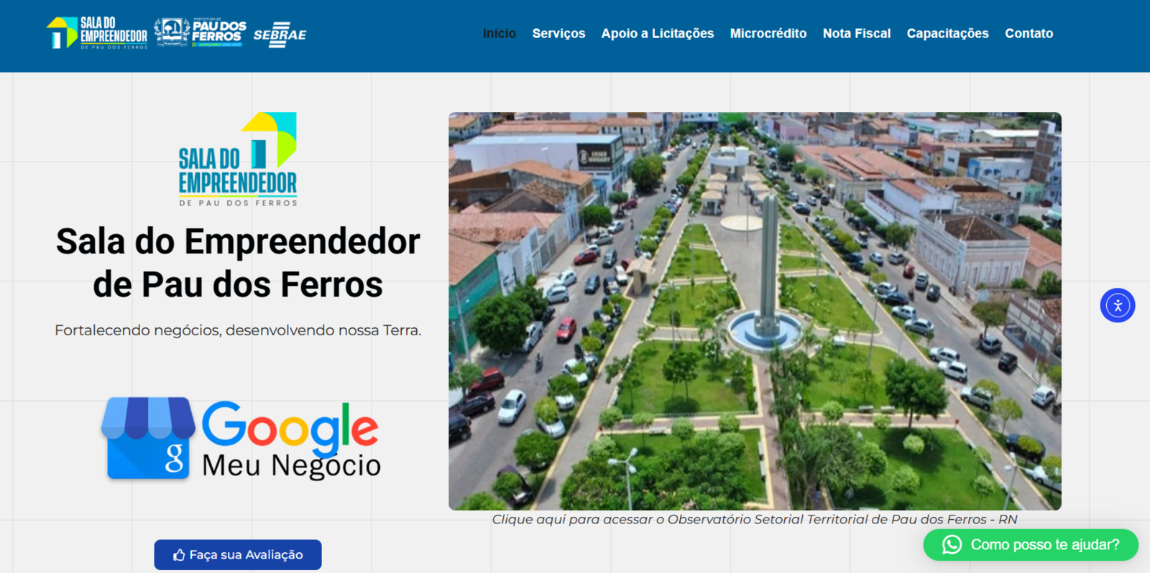Viewport: 1150px width, 573px height.
Task: Click heading 'Sala do Empreendedor de Pau dos Ferros'
Action: tap(238, 263)
